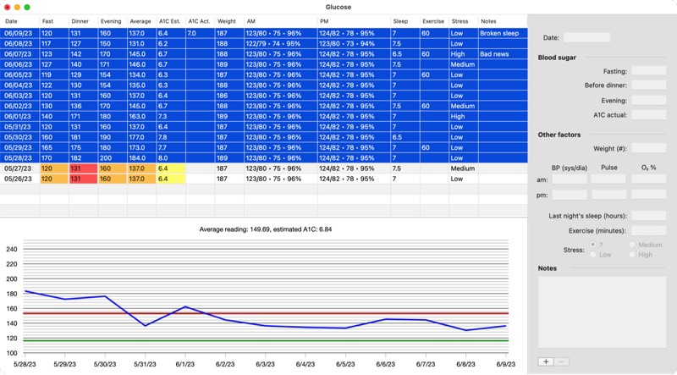This screenshot has width=677, height=375.
Task: Click the Date input field
Action: click(586, 38)
